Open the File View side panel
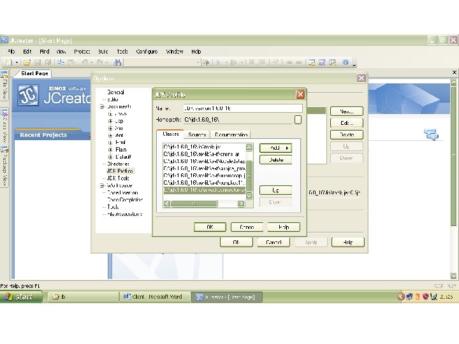 click(x=4, y=86)
